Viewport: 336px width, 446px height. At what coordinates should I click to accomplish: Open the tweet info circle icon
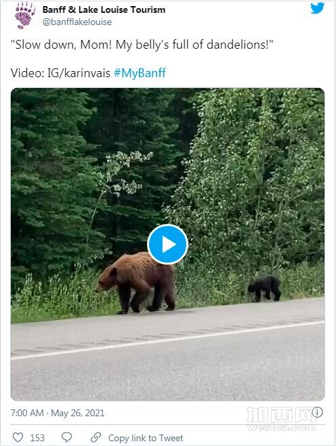(317, 412)
